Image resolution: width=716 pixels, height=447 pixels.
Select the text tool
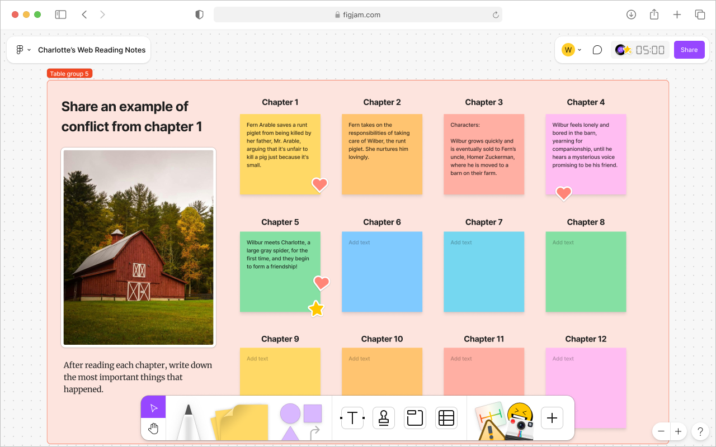coord(352,417)
